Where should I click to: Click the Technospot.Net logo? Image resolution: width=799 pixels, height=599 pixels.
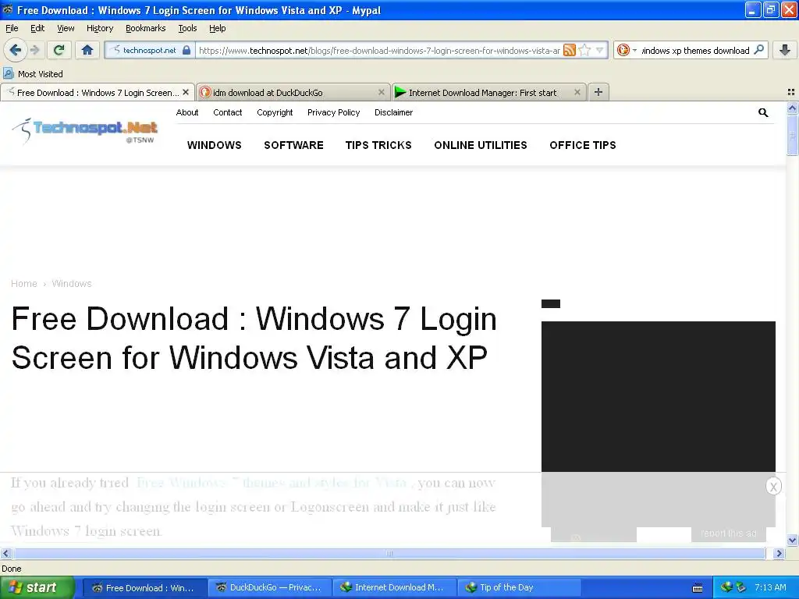(85, 131)
